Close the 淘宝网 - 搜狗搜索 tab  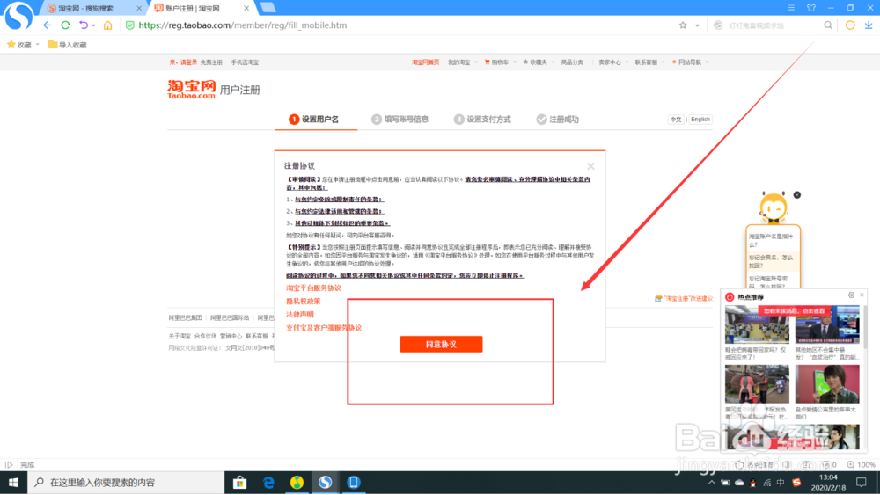point(139,9)
